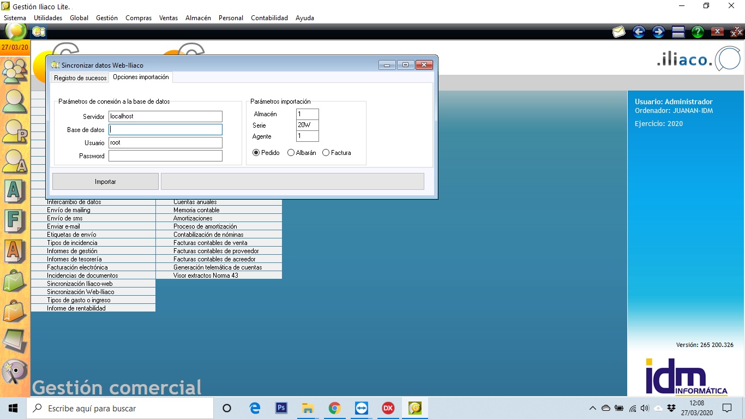Open the Ayuda menu
This screenshot has height=419, width=745.
coord(305,18)
